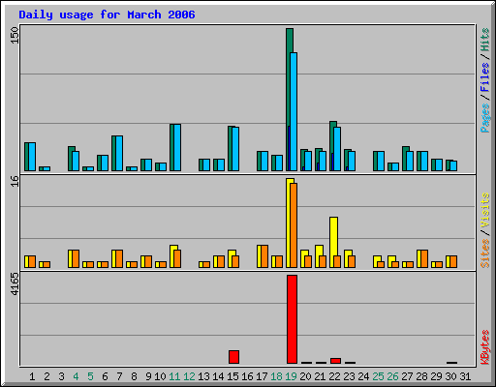This screenshot has width=496, height=387.
Task: Click day label 15 on the axis
Action: pos(232,376)
